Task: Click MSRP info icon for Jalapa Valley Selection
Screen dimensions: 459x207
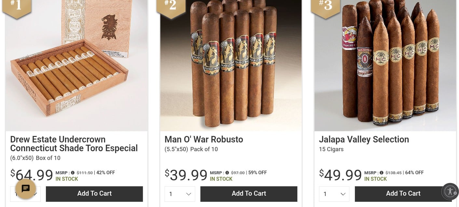Action: [382, 173]
